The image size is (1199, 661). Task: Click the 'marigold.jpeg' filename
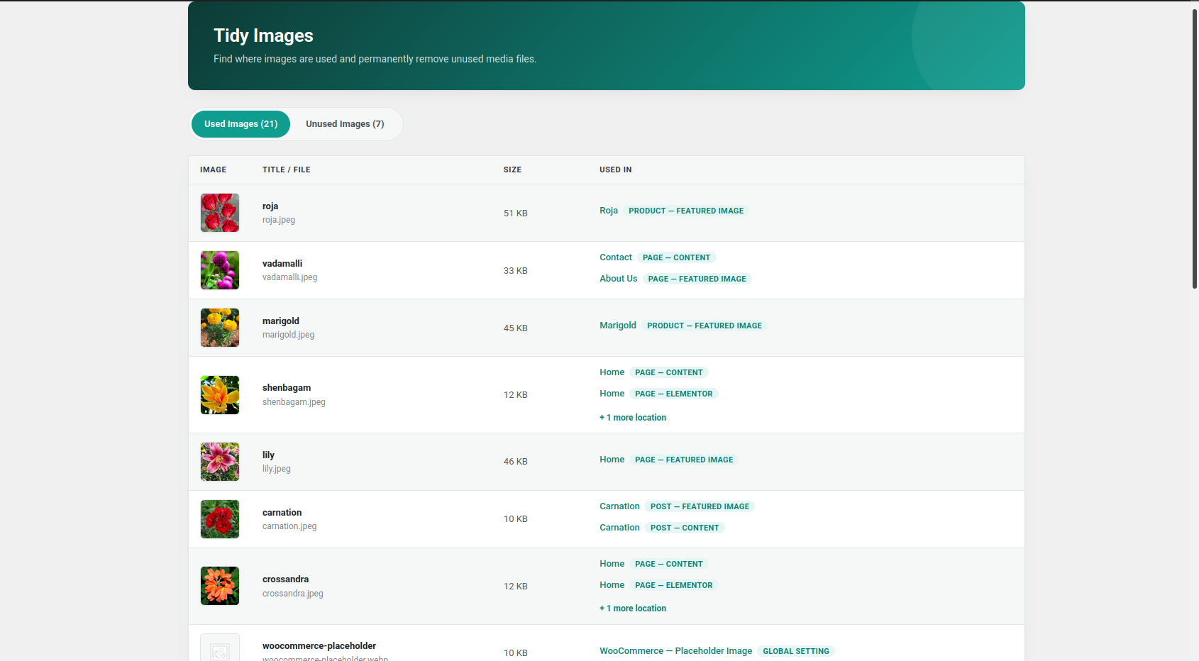point(288,335)
